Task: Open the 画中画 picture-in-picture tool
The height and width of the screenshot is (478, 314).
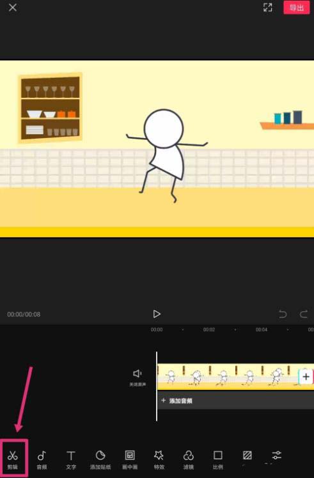Action: click(130, 459)
